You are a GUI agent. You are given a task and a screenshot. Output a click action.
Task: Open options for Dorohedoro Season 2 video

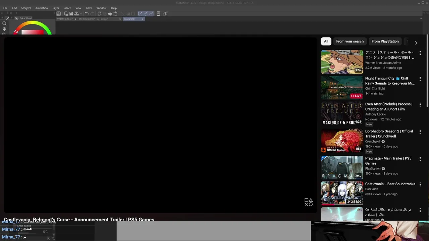tap(420, 132)
